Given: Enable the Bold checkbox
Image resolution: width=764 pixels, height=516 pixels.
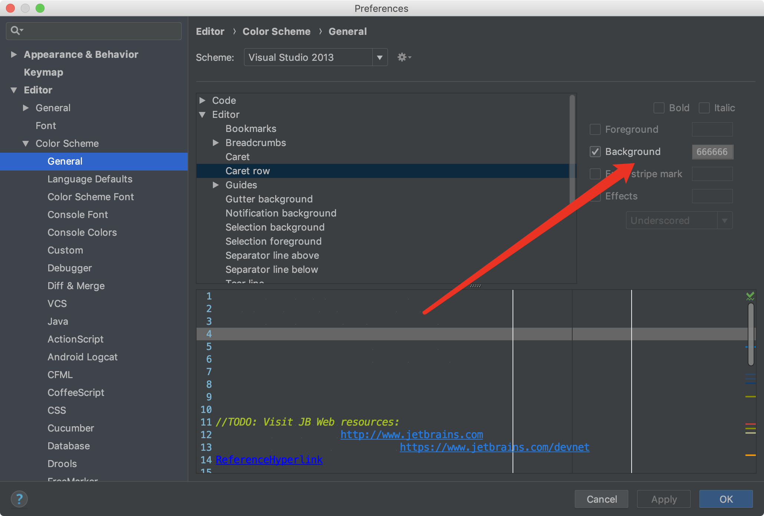Looking at the screenshot, I should (x=659, y=108).
